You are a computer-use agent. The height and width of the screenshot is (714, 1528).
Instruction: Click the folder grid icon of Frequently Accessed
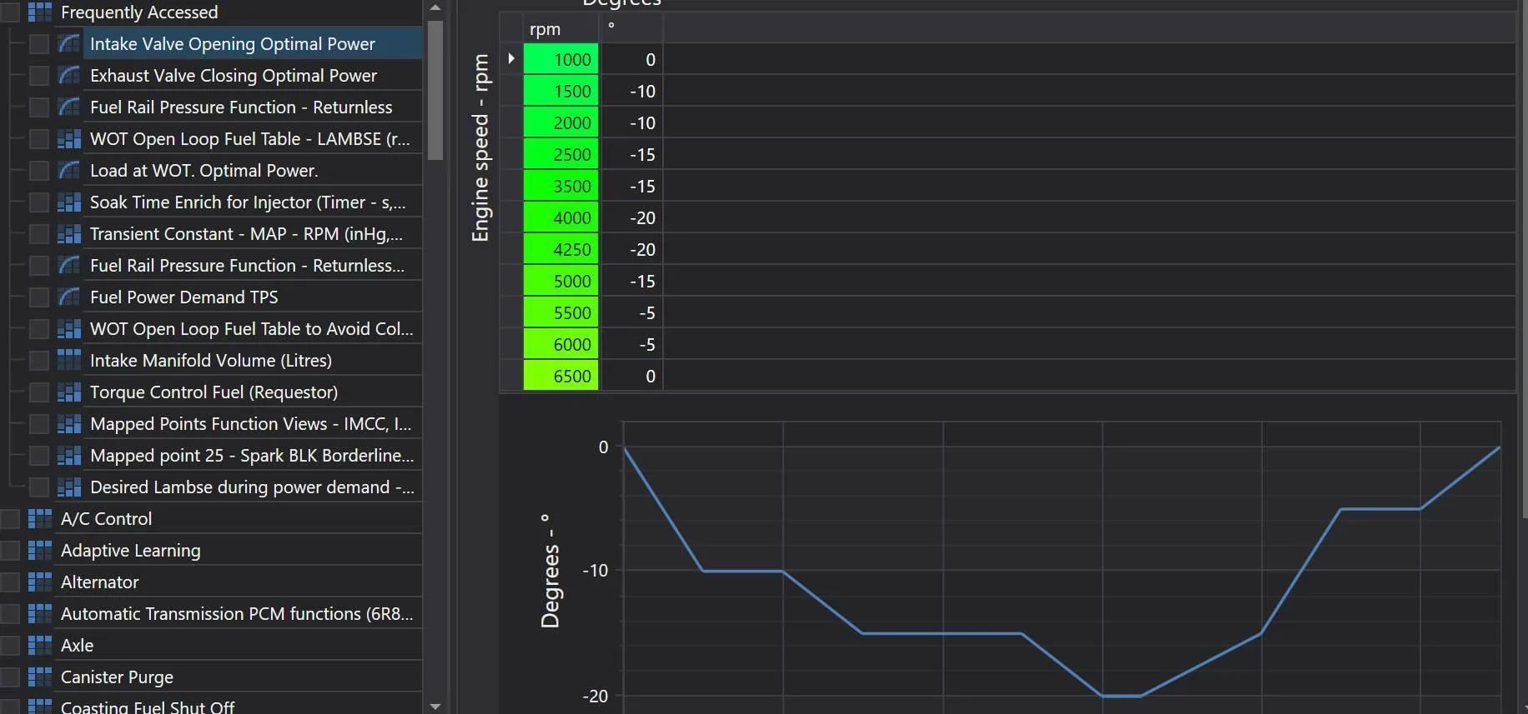40,12
